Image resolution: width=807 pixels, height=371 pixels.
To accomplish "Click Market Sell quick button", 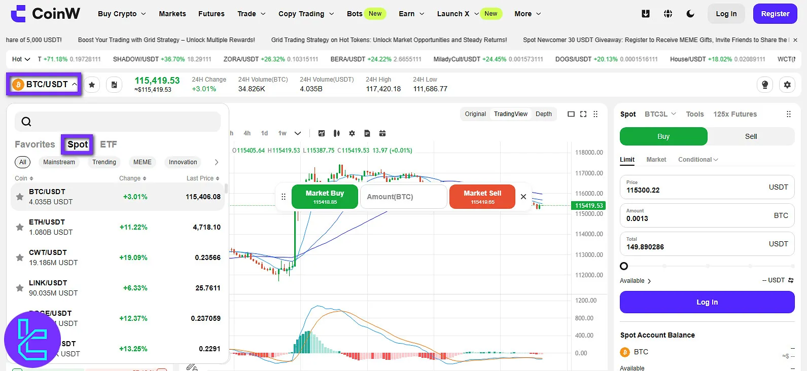I will pos(482,197).
